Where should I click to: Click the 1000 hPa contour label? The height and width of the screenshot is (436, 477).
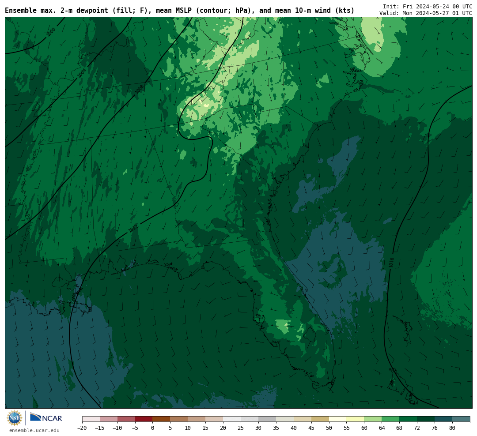[x=51, y=32]
